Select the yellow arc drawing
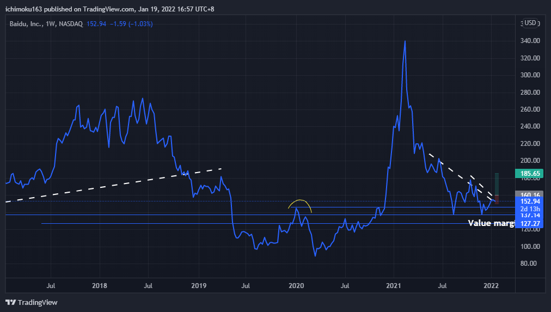The height and width of the screenshot is (312, 551). 300,201
